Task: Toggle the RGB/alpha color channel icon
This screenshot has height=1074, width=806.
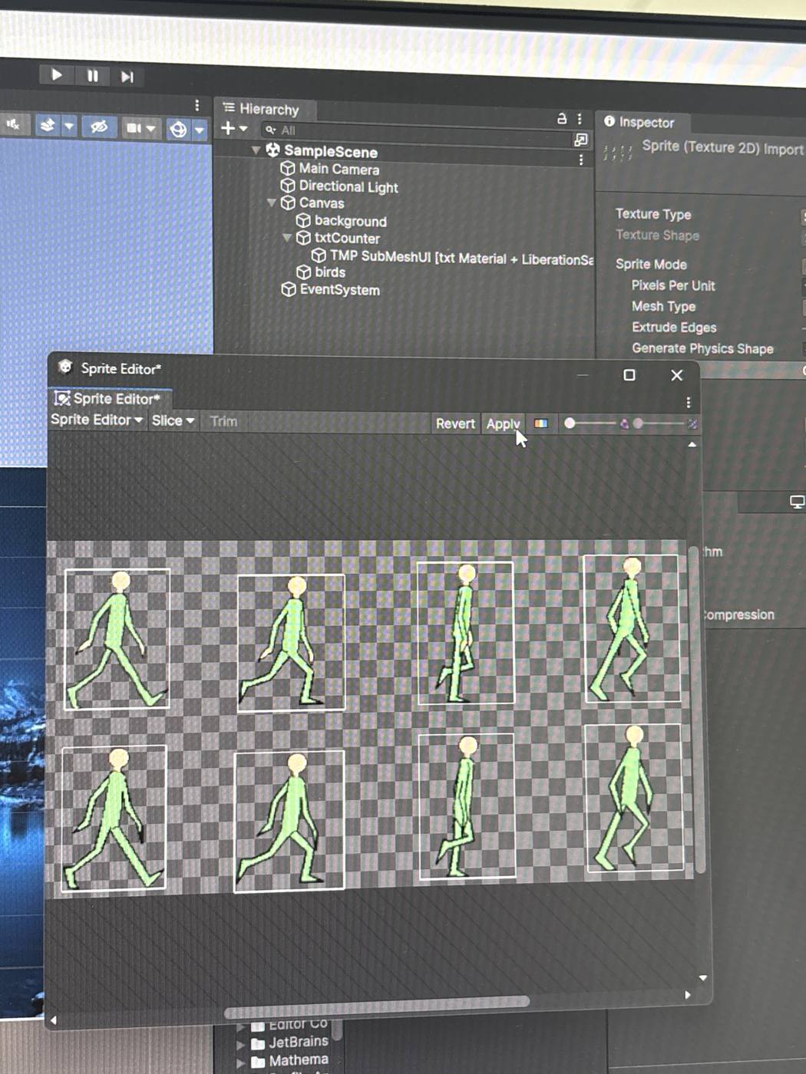Action: pos(541,423)
